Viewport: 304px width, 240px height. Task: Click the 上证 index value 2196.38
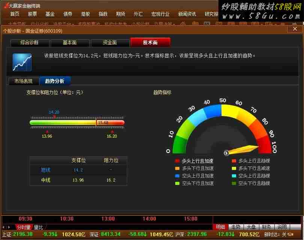(23, 234)
